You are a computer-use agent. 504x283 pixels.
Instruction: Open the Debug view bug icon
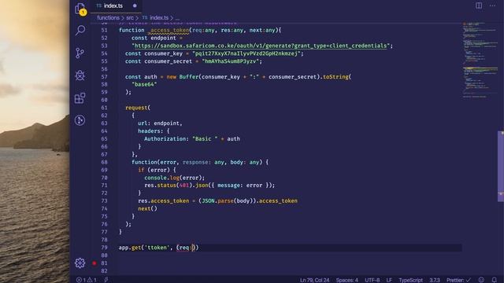(x=80, y=75)
